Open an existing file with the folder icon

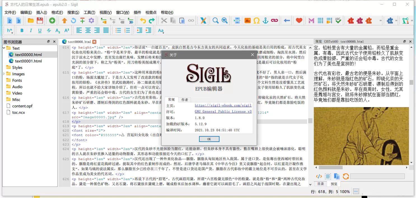[31, 20]
